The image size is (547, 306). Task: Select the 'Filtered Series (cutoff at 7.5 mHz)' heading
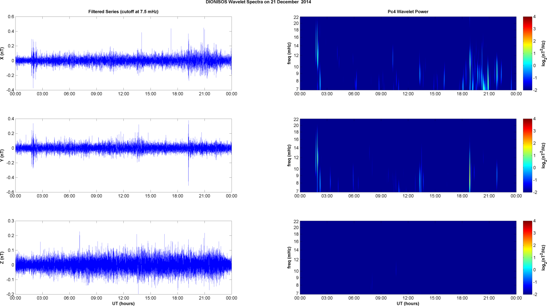[x=123, y=11]
